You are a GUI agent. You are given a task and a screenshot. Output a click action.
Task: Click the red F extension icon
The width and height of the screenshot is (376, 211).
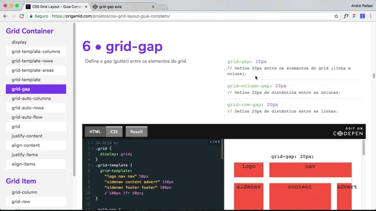(354, 16)
